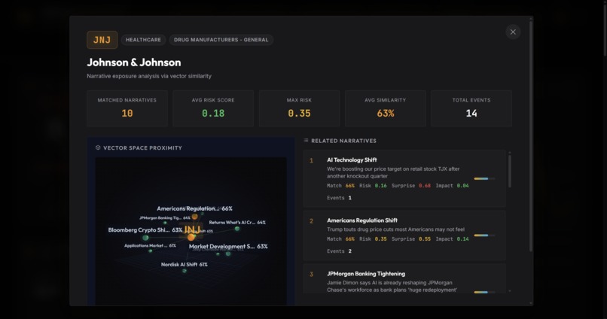This screenshot has width=607, height=319.
Task: Click the Jamie Dimon AI workforce description
Action: 392,286
